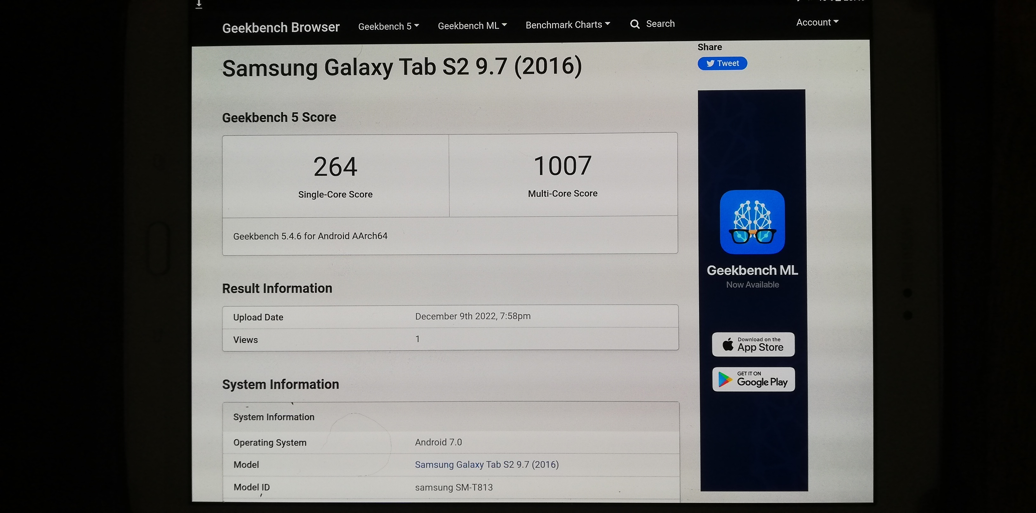Click the Twitter bird icon
The image size is (1036, 513).
[710, 63]
